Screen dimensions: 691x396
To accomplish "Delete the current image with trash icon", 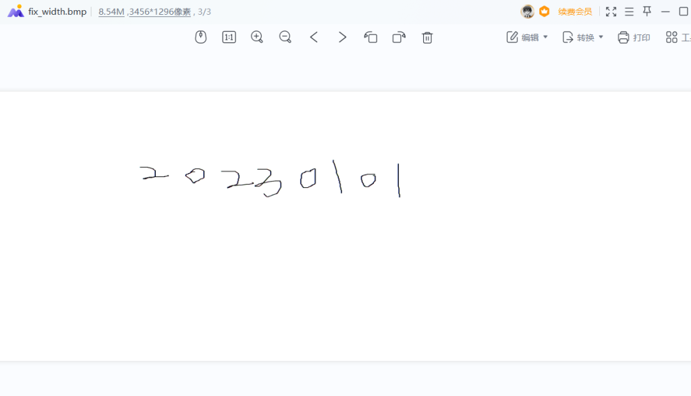I will point(427,38).
